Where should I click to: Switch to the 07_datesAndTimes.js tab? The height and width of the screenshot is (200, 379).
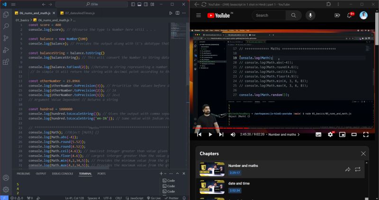79,14
